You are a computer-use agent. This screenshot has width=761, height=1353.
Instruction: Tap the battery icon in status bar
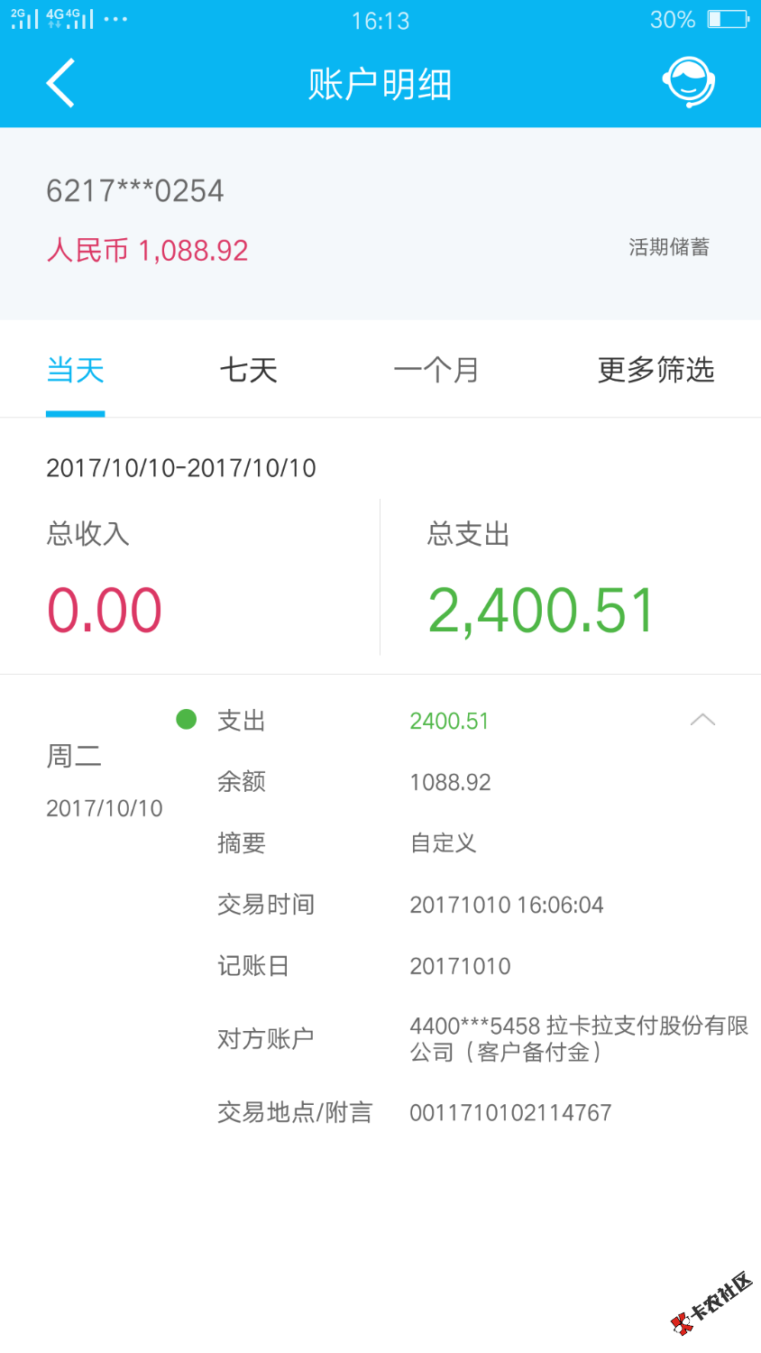point(728,19)
